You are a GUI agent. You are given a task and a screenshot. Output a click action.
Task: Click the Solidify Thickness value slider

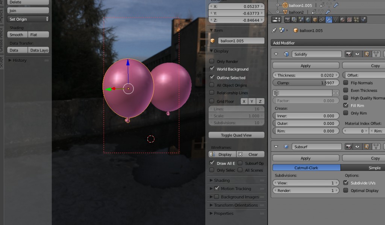(306, 75)
